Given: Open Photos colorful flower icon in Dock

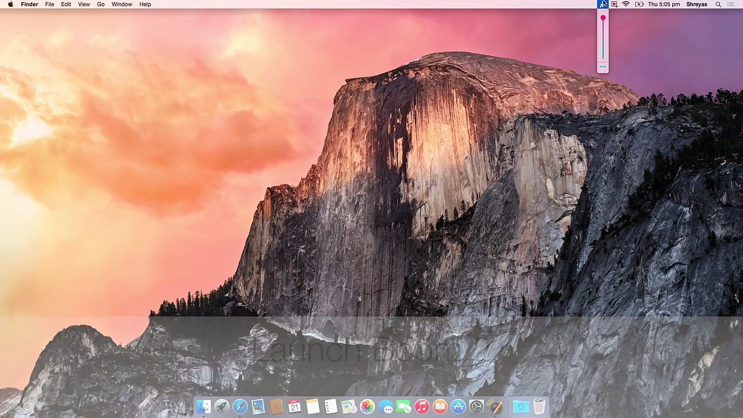Looking at the screenshot, I should (367, 406).
